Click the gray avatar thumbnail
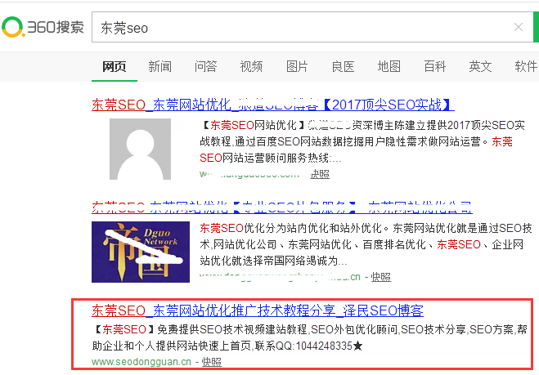539x375 pixels. click(140, 149)
